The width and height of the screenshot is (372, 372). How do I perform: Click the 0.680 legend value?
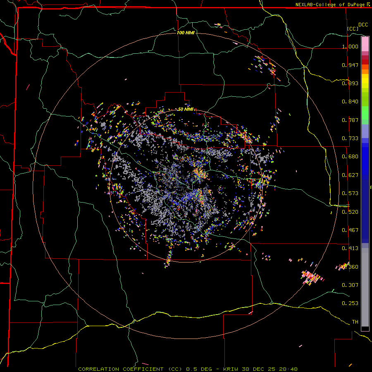click(x=350, y=157)
